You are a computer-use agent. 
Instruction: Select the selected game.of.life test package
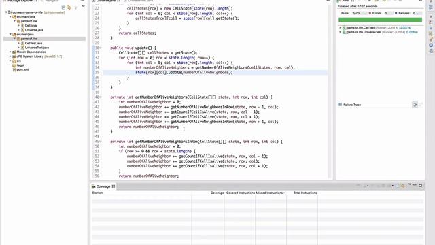coord(44,39)
